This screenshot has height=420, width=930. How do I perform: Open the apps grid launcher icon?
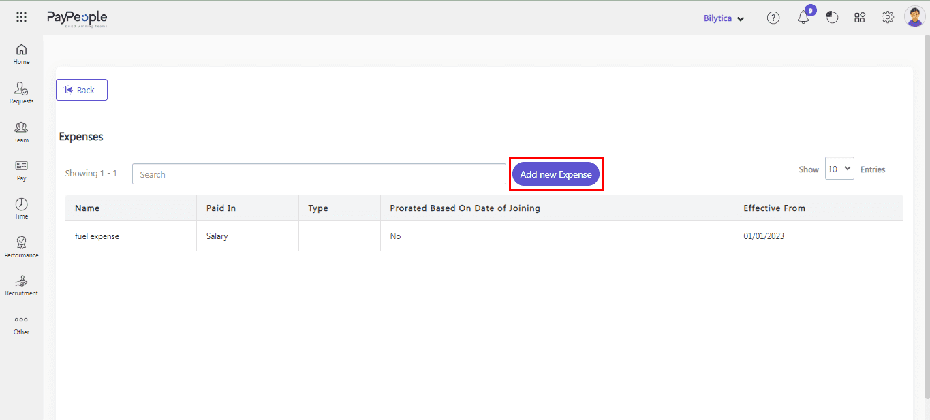21,18
